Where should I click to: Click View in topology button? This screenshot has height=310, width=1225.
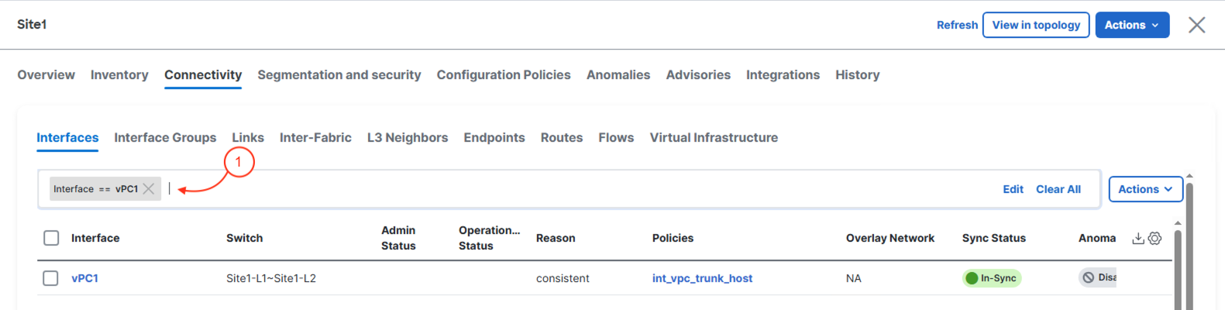pos(1036,25)
